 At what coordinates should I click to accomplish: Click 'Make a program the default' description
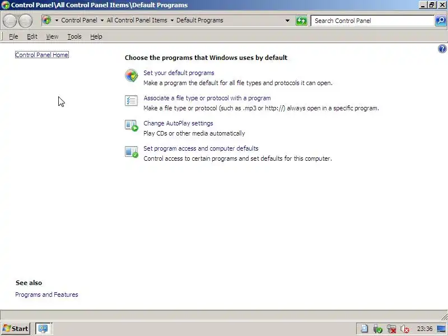coord(238,83)
